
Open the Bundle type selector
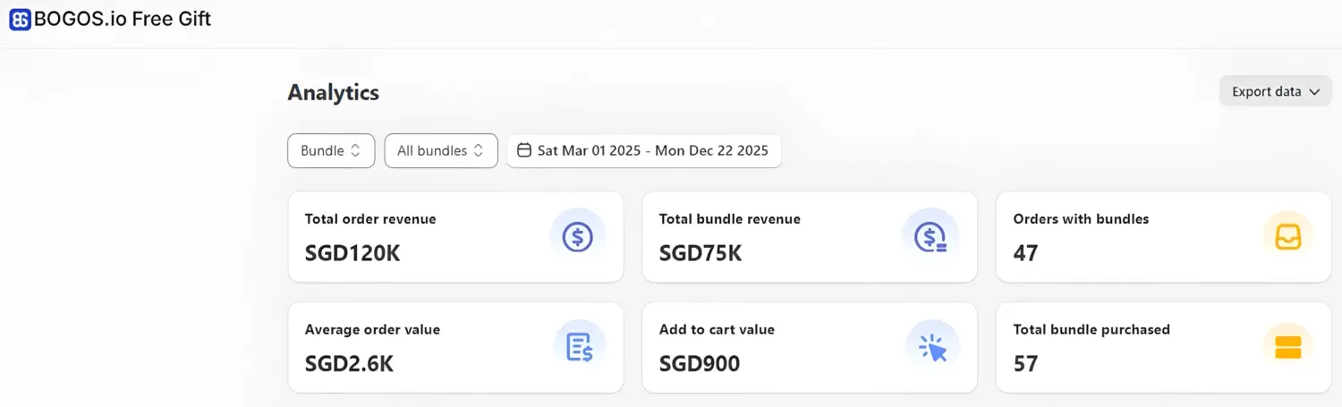click(331, 150)
